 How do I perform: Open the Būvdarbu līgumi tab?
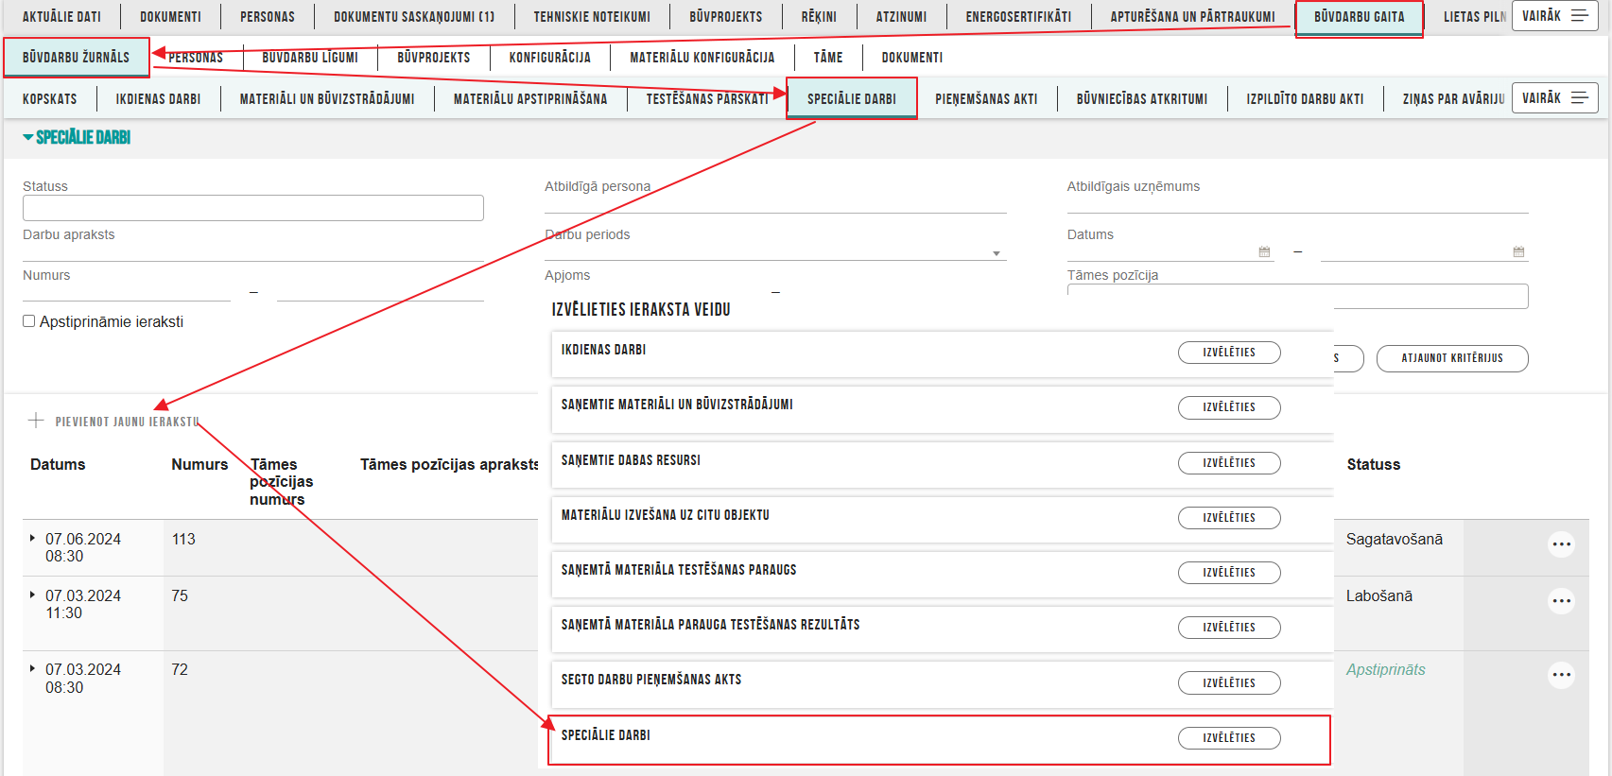(x=310, y=58)
